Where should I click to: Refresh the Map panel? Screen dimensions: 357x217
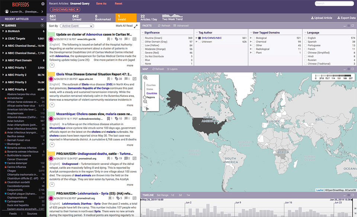(158, 69)
